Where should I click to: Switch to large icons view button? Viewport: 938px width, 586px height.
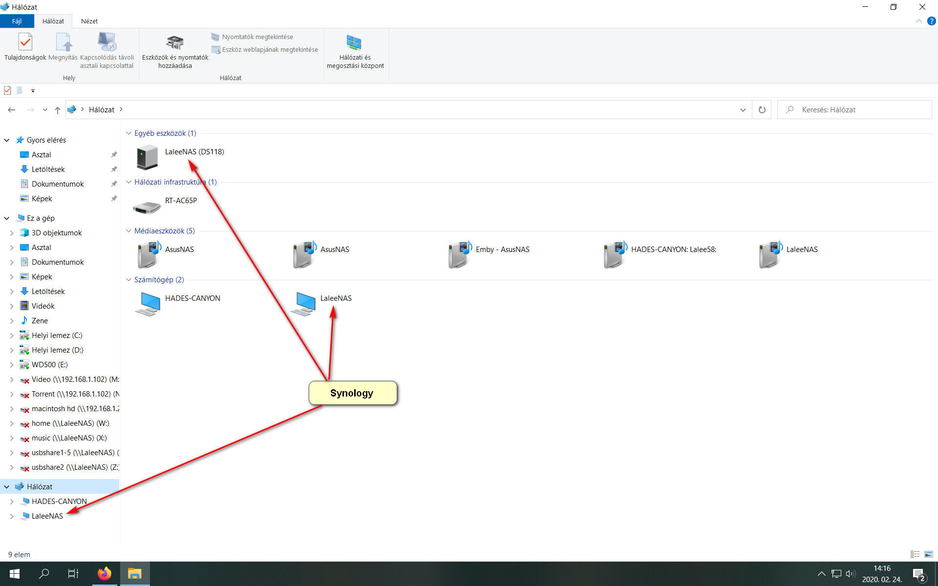929,554
